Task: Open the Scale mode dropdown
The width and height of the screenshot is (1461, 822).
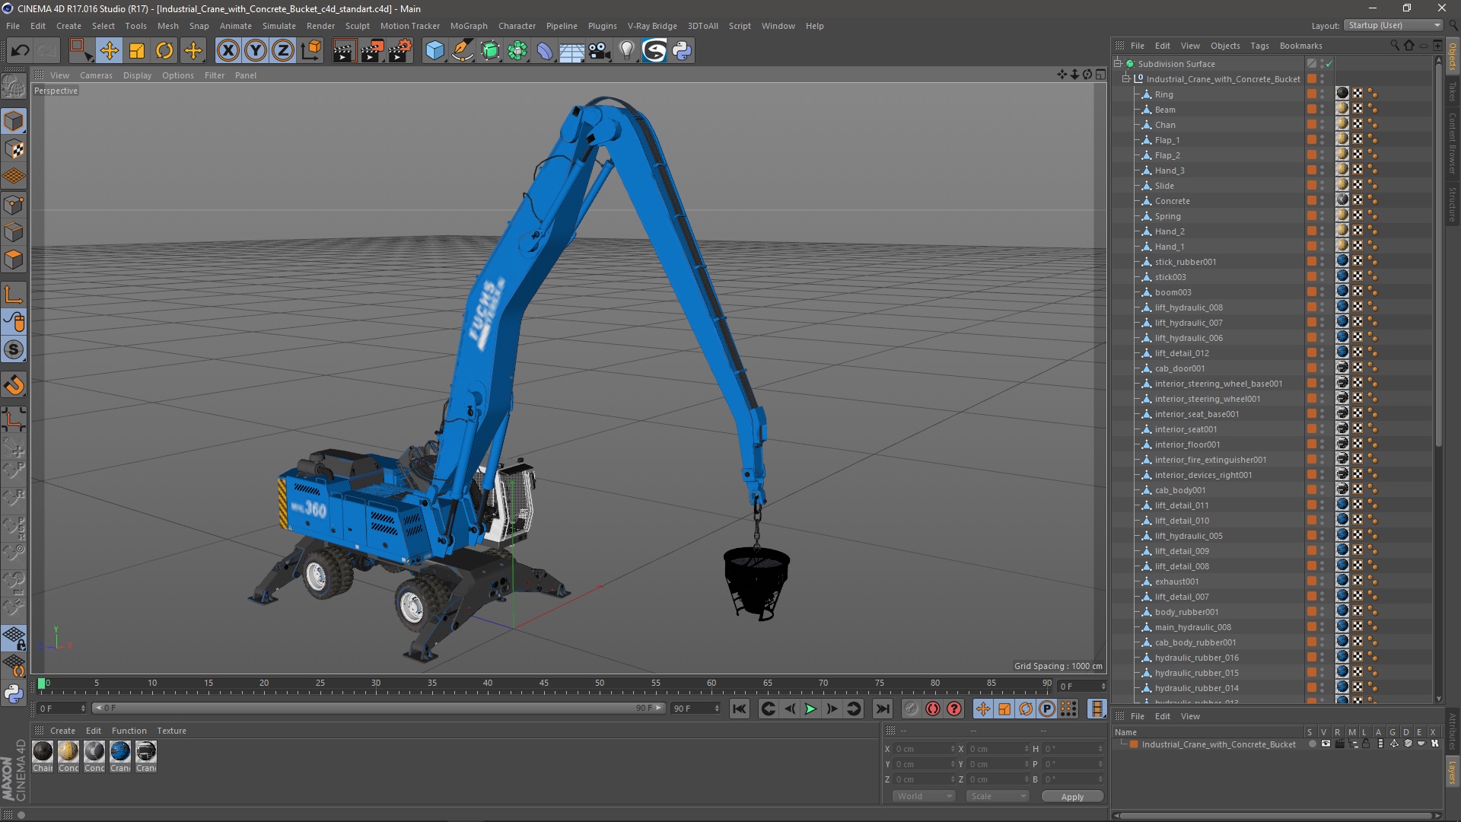Action: point(998,796)
